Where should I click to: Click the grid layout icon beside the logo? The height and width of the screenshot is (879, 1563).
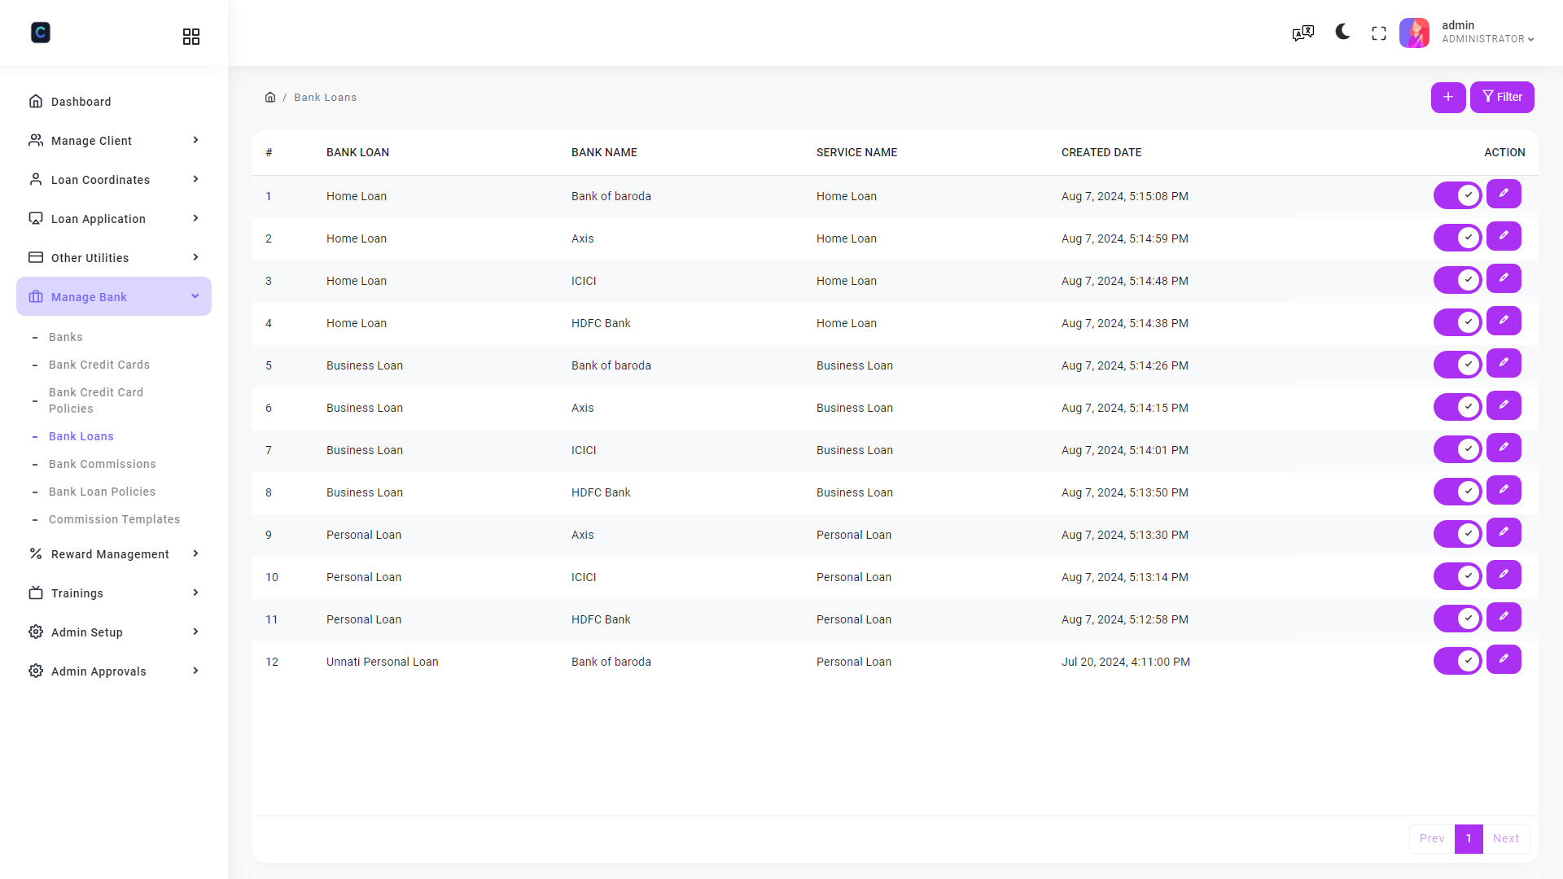tap(191, 36)
